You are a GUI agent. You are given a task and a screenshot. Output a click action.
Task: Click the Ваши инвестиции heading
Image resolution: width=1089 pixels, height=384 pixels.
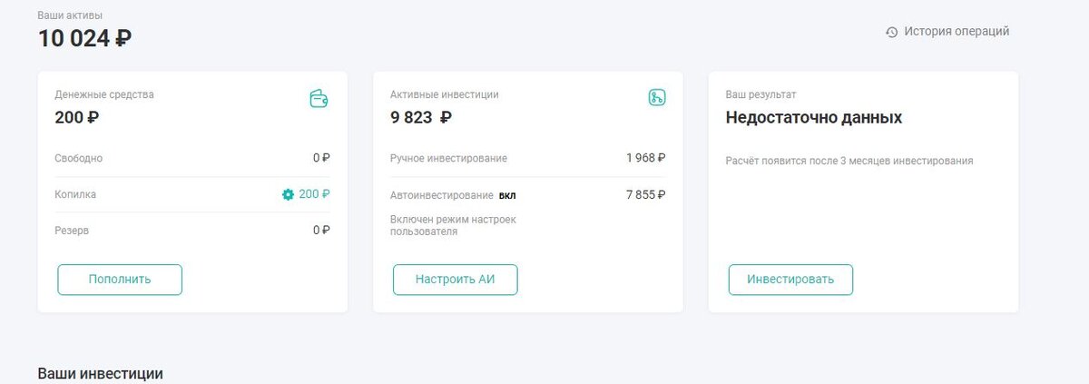[100, 373]
